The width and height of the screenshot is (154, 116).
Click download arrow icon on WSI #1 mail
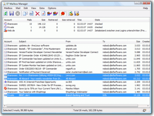point(5,82)
